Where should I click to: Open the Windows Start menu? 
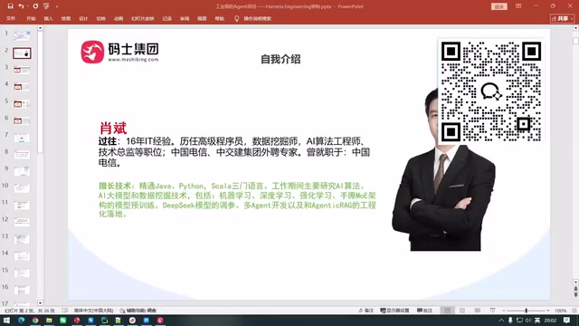coord(6,321)
